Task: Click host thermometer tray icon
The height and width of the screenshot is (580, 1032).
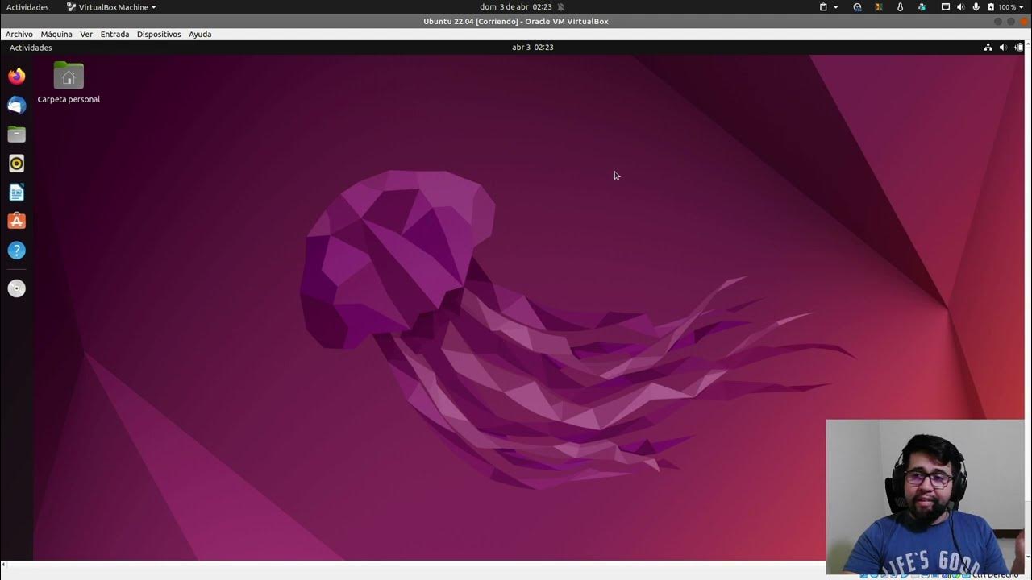Action: (900, 7)
